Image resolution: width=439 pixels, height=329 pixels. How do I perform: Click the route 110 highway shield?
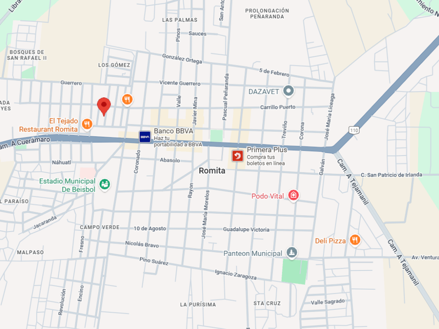[x=354, y=131]
